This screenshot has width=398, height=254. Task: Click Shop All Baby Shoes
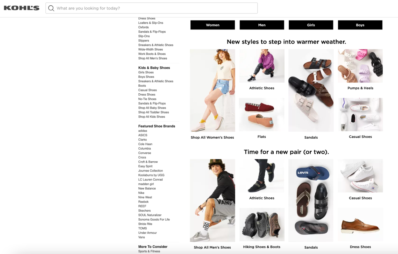(x=152, y=108)
